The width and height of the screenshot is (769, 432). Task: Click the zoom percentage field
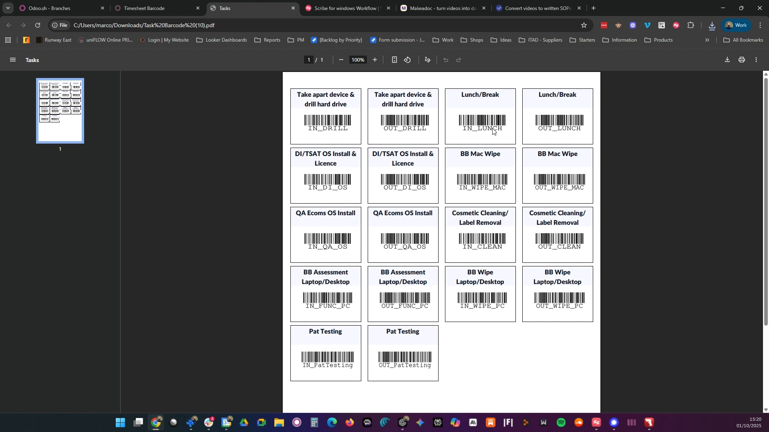(x=358, y=60)
